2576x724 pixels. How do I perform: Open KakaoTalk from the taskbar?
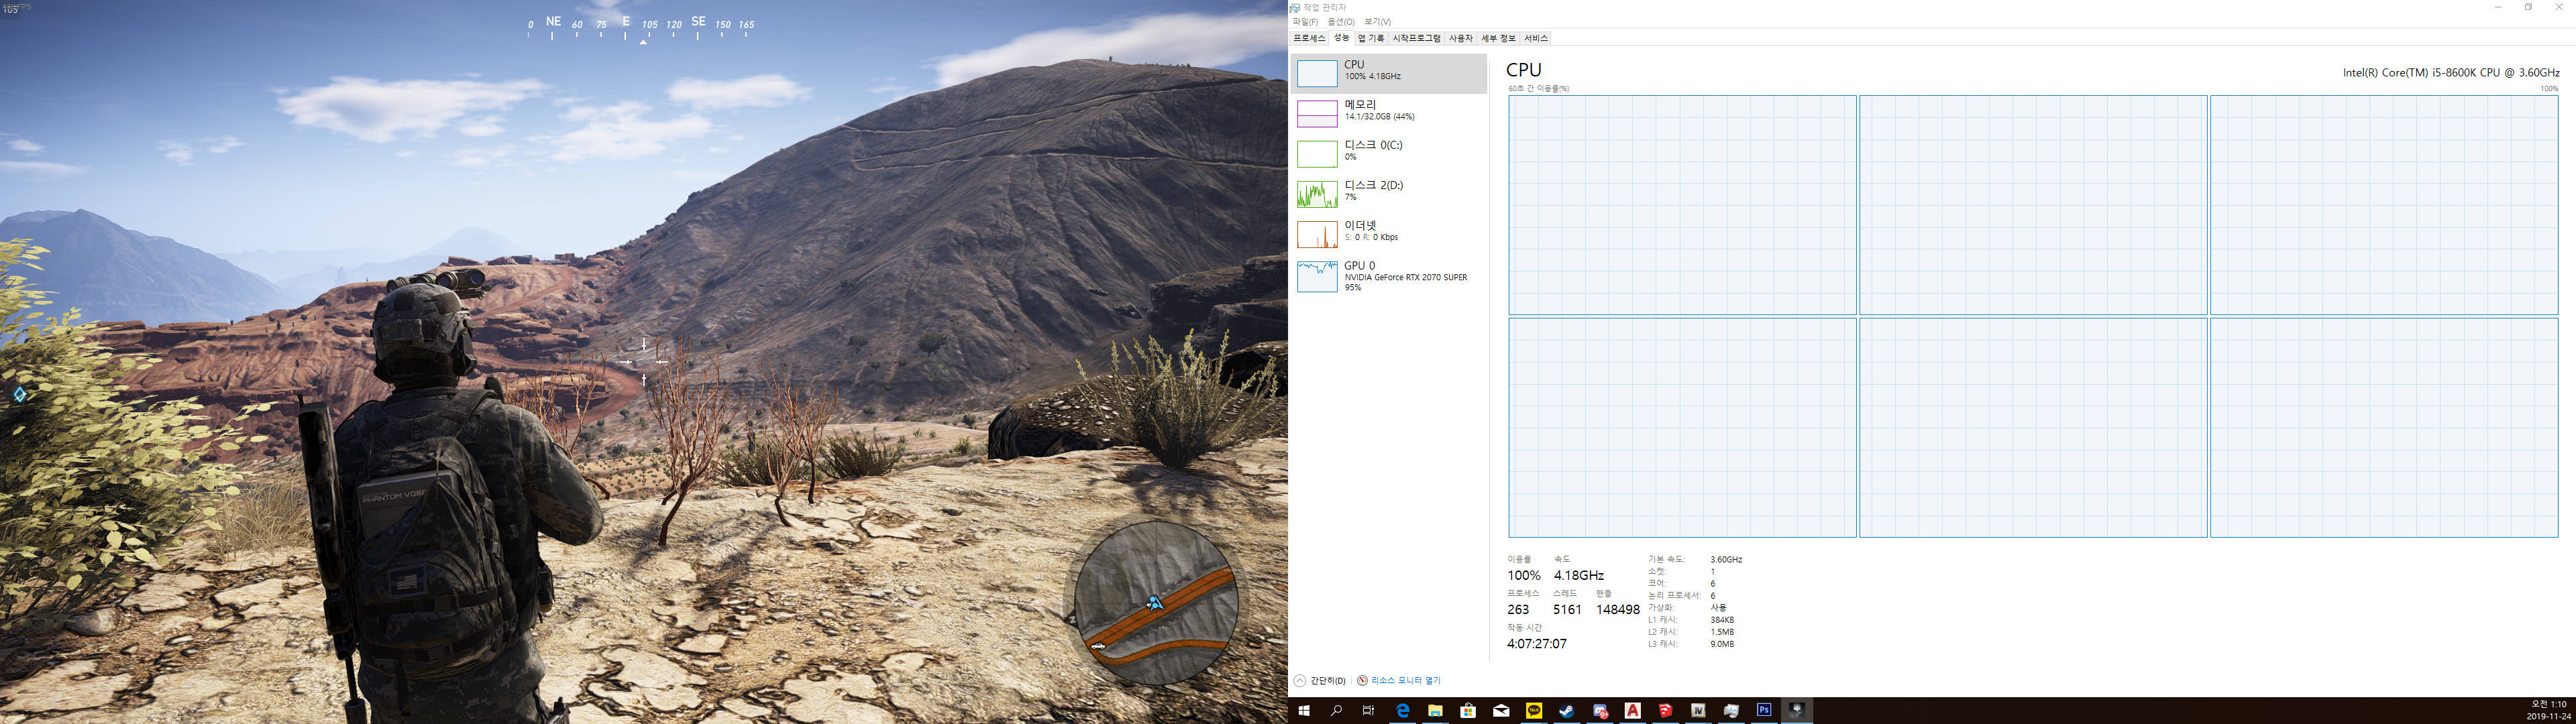click(1534, 711)
